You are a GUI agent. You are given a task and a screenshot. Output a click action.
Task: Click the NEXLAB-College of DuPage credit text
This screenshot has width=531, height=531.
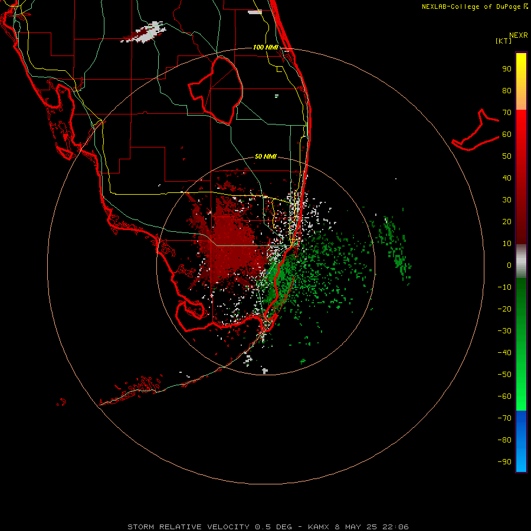(x=475, y=6)
